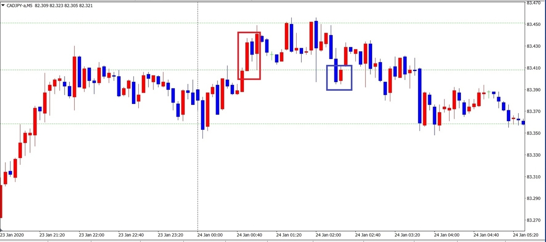Viewport: 546px width, 242px height.
Task: Click the 23 Jan 2020 date label
Action: [x=13, y=236]
